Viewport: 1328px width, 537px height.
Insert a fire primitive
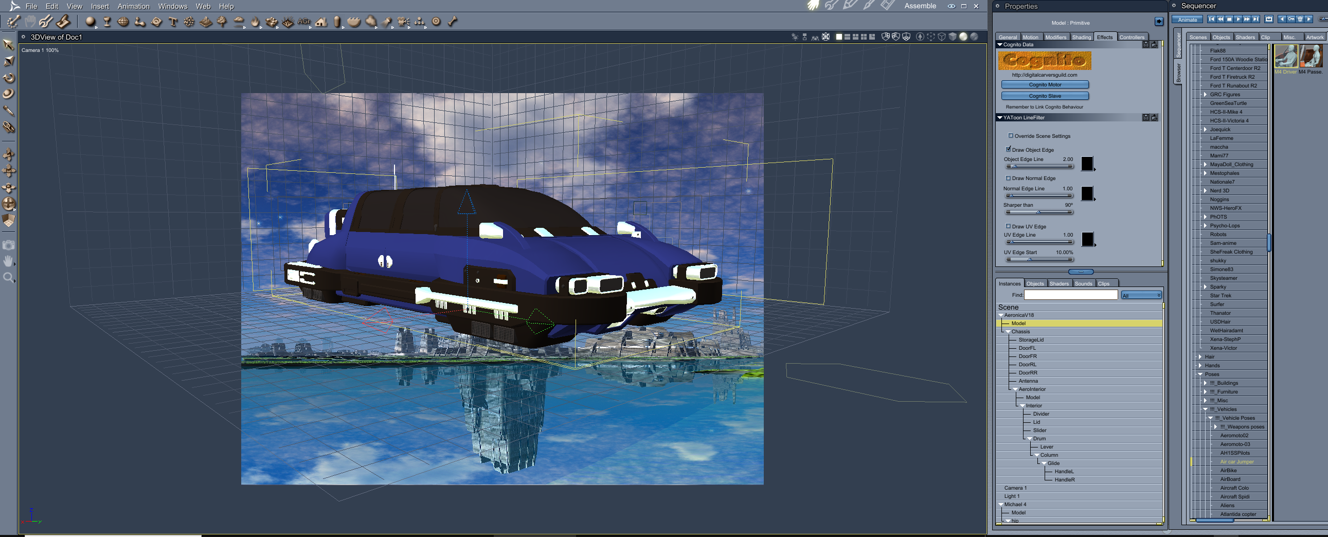tap(255, 22)
